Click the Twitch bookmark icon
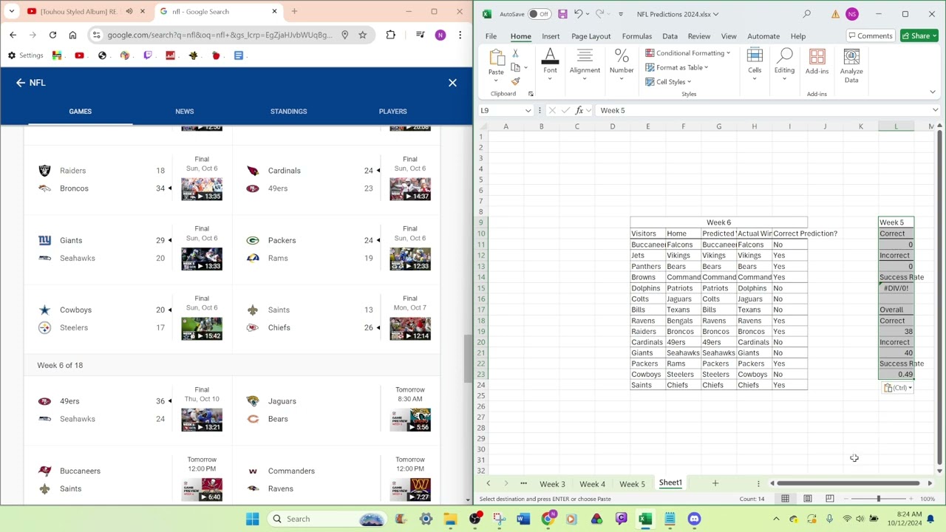 [148, 55]
